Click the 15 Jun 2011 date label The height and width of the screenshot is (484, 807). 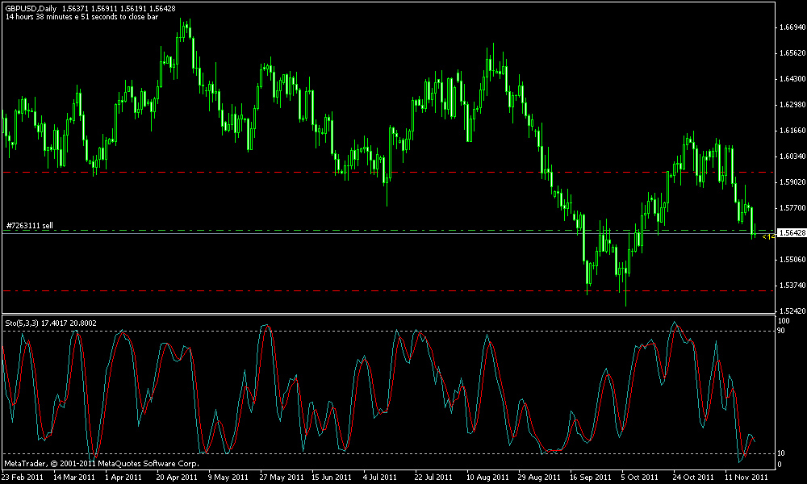click(x=332, y=477)
